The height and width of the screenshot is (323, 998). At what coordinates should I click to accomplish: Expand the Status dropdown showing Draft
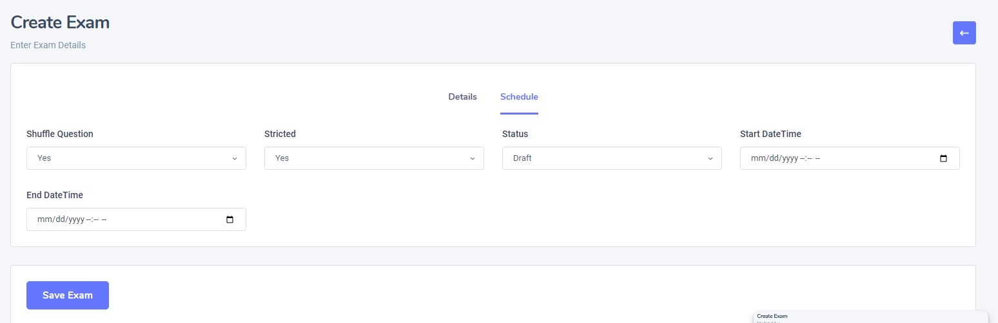tap(612, 158)
